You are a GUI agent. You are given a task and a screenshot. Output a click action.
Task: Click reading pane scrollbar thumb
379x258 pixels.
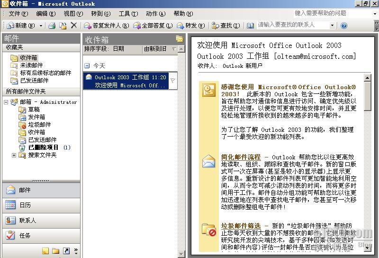368,96
